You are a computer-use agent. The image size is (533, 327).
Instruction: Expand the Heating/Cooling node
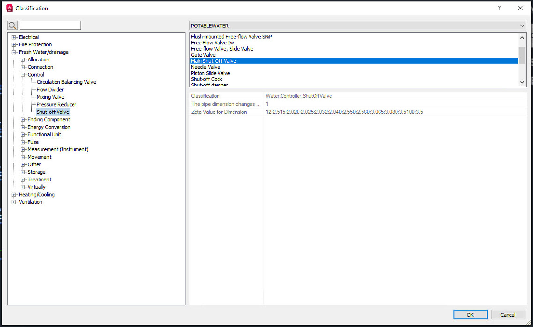coord(14,195)
